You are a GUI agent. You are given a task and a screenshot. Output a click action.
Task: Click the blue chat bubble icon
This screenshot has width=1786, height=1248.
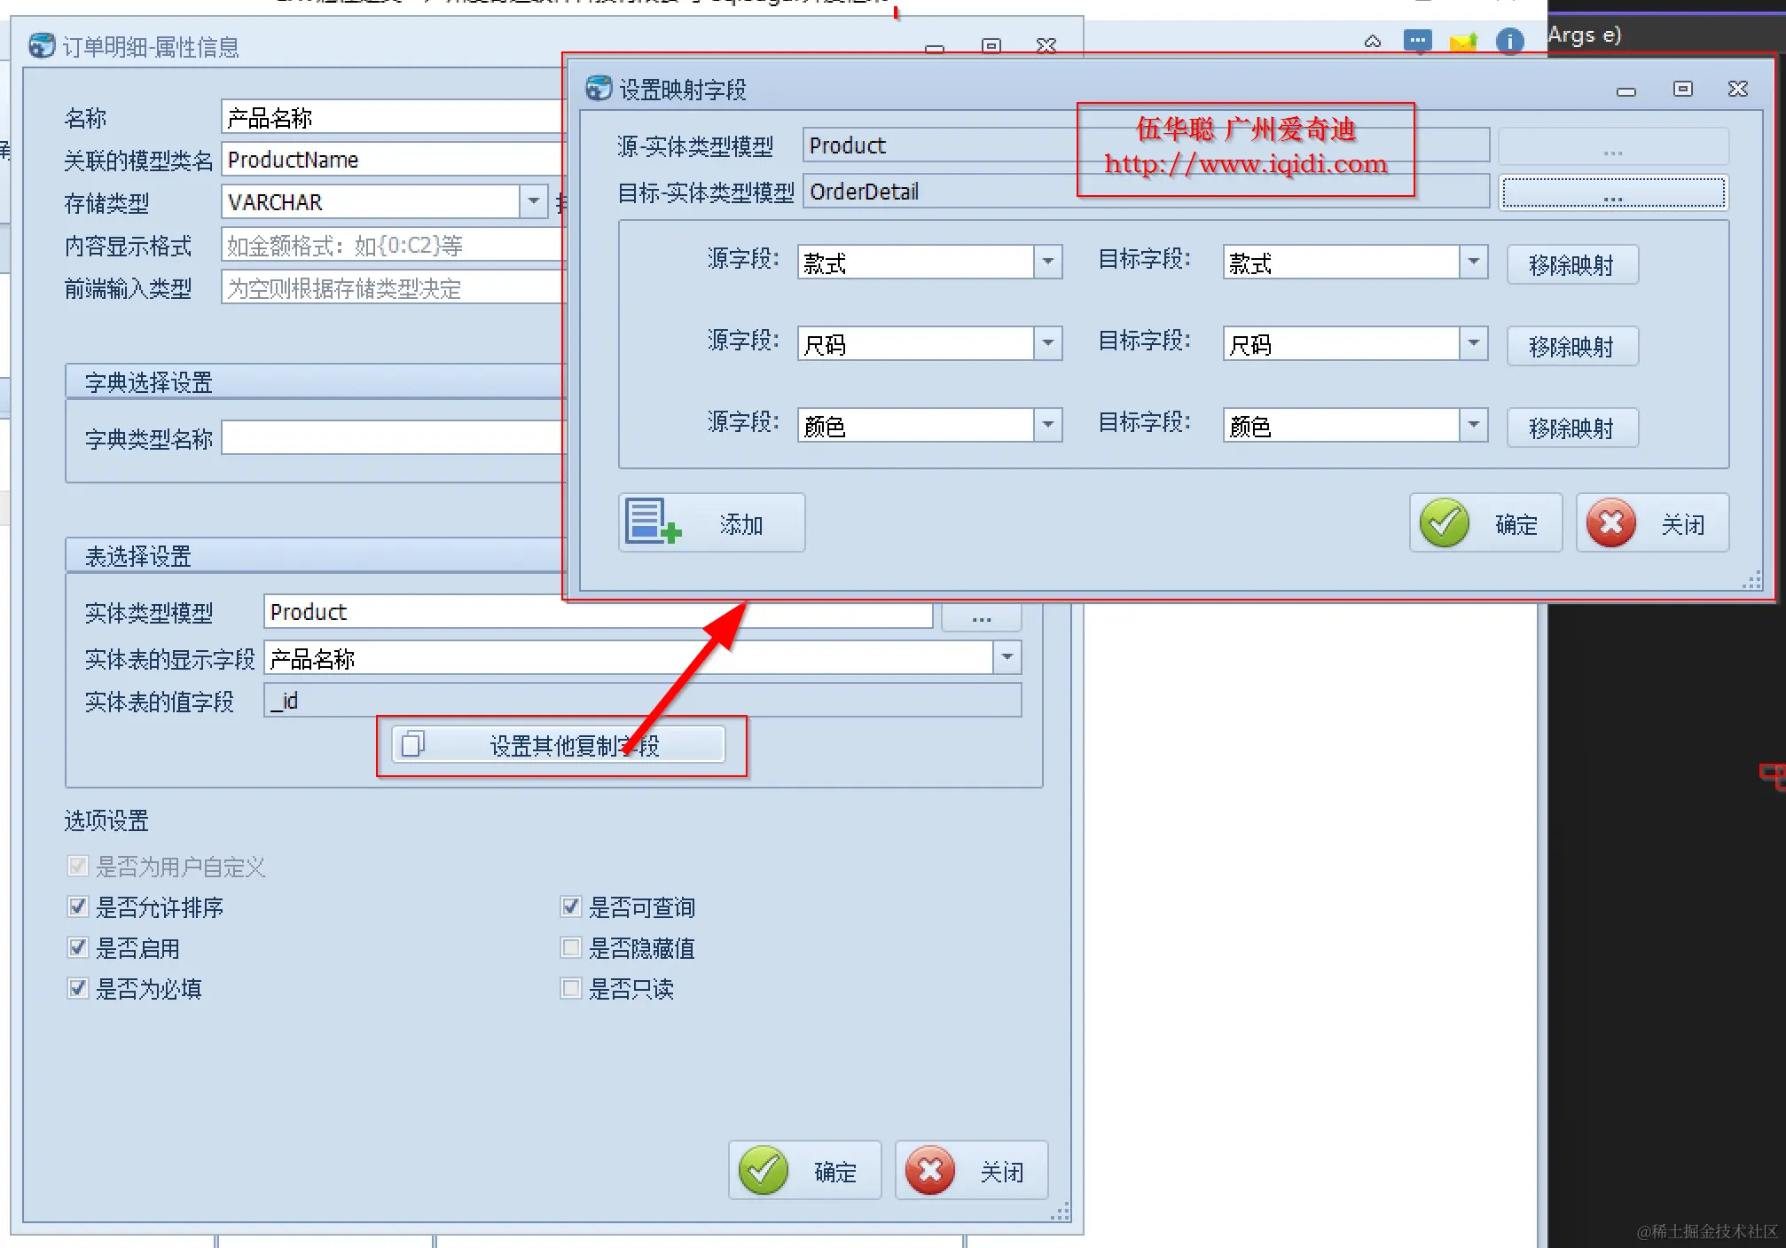[x=1417, y=41]
